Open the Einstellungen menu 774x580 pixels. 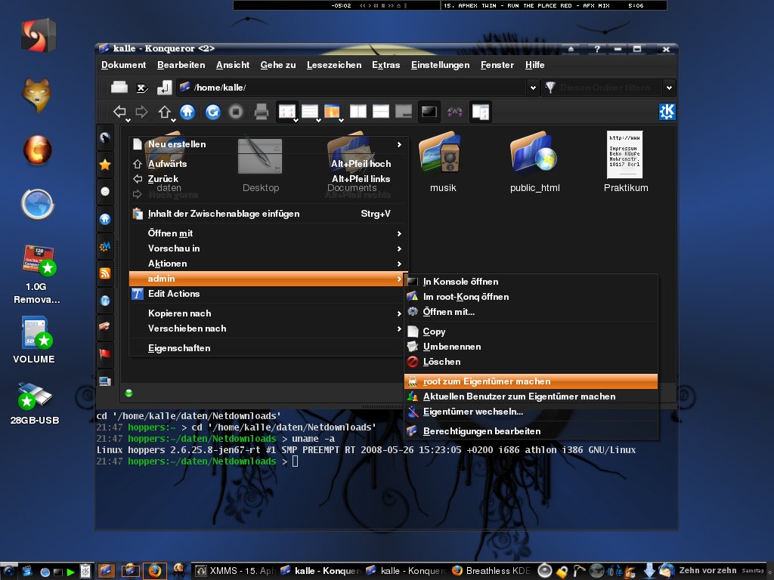click(440, 65)
